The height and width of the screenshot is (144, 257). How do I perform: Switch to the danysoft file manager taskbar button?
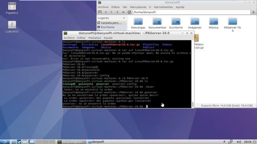click(96, 142)
